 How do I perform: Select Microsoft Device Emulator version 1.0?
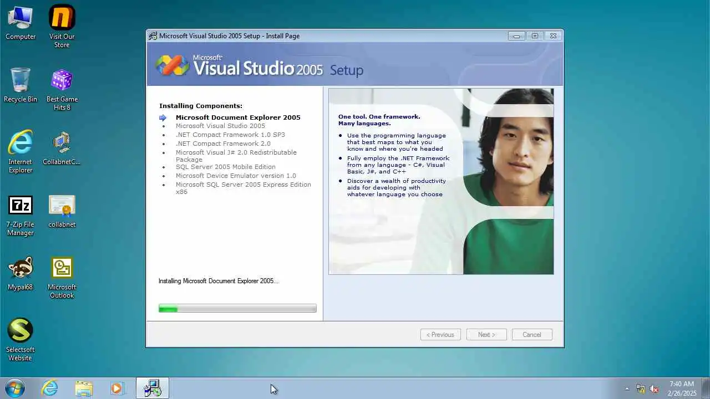pos(236,176)
